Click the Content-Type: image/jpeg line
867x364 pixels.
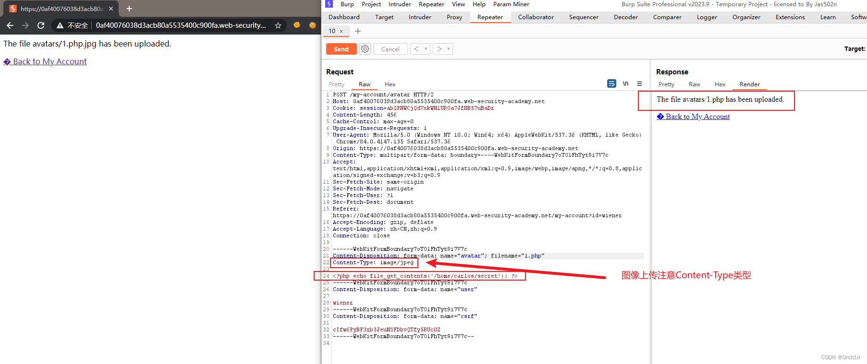click(x=373, y=262)
